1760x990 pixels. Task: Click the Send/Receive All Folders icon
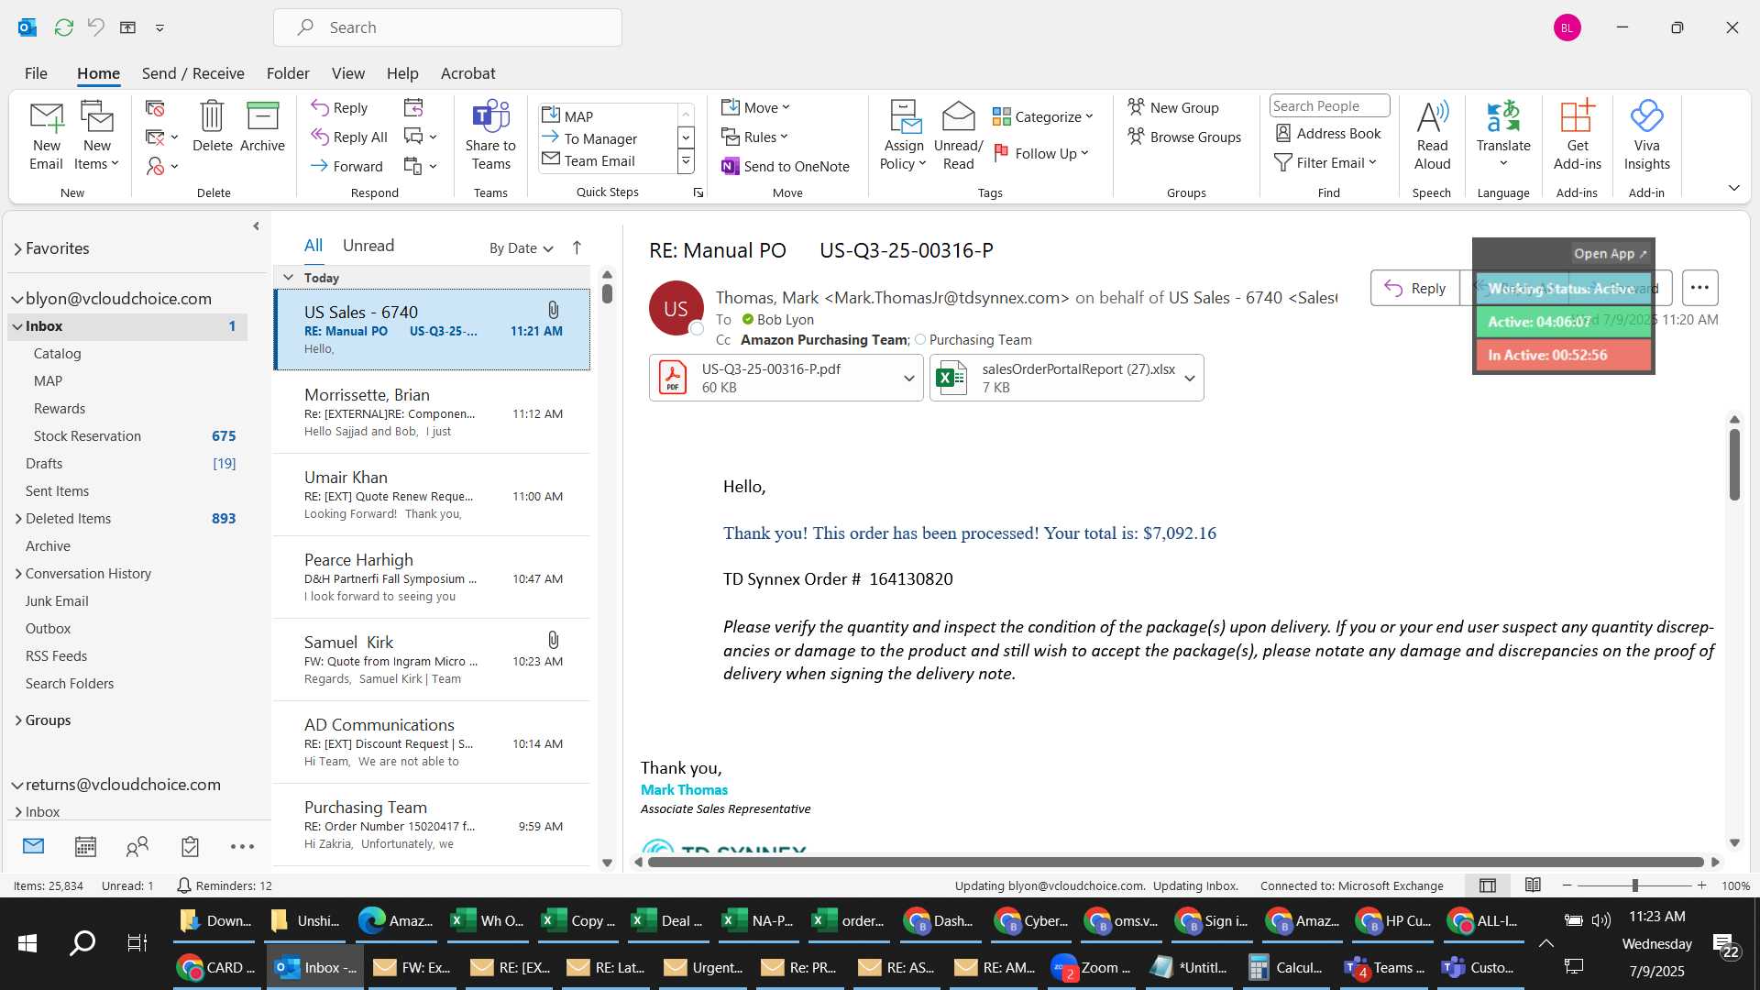(x=63, y=27)
